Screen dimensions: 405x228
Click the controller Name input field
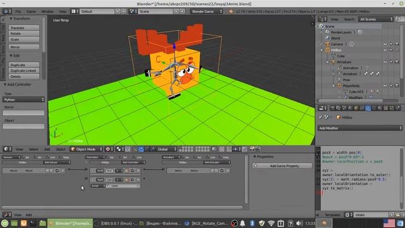click(x=23, y=113)
